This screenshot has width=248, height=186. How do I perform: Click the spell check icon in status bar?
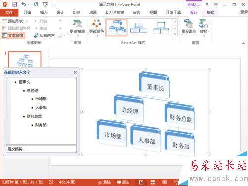51,182
